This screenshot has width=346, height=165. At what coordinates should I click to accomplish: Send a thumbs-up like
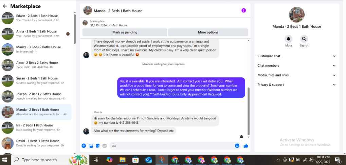[x=246, y=146]
